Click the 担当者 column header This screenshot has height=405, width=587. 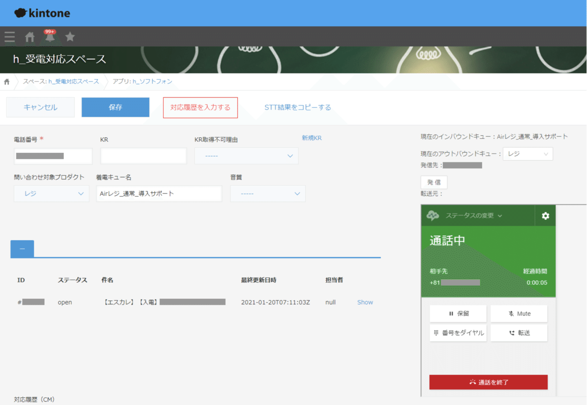point(334,280)
